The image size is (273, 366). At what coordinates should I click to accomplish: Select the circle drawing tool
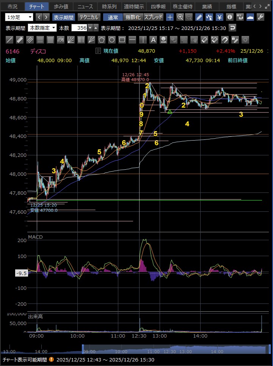click(x=112, y=40)
